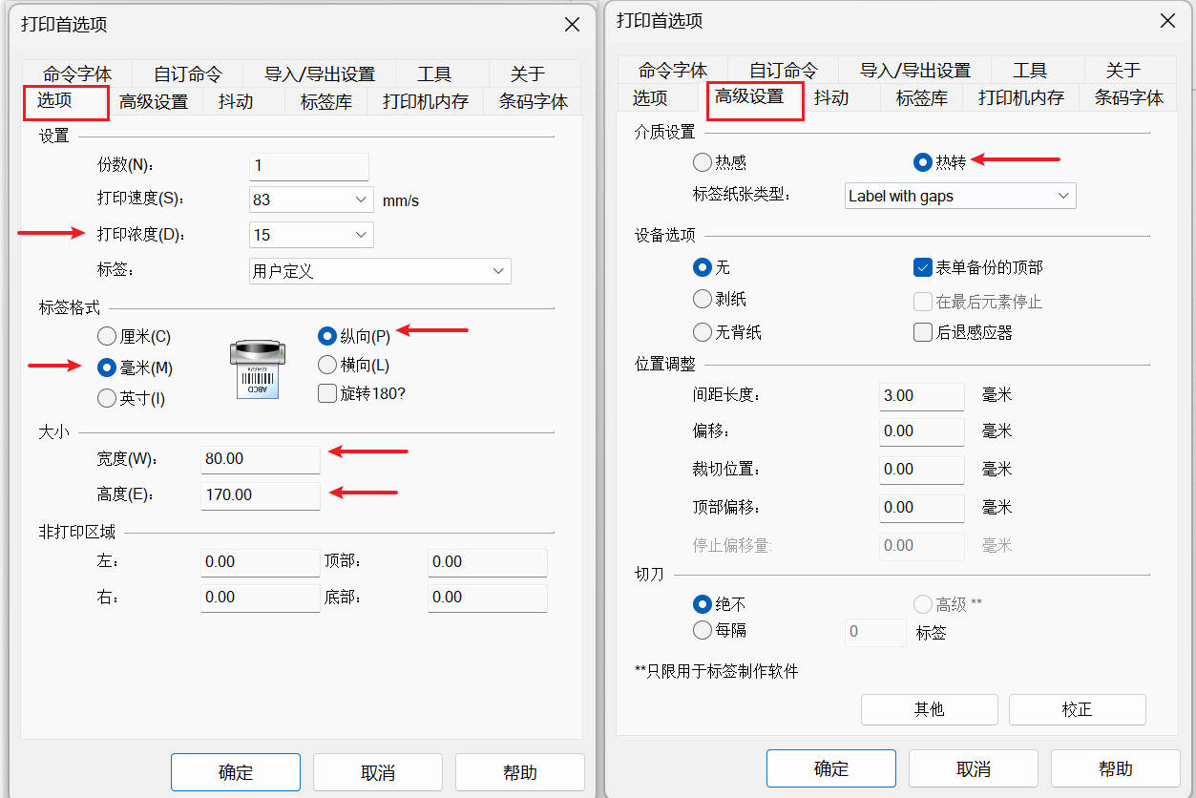Open the 打印机内存 tab in right dialog

pyautogui.click(x=1020, y=97)
